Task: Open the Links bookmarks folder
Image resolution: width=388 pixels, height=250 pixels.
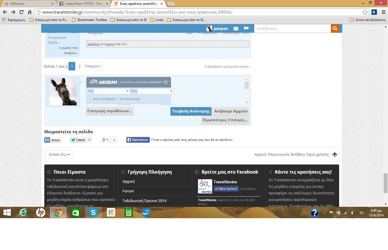Action: pyautogui.click(x=157, y=20)
